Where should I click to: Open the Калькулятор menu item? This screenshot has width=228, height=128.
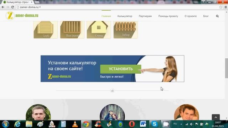[x=125, y=16]
